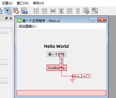Click the 第一个按钮 button in the form
This screenshot has width=116, height=98.
(57, 54)
